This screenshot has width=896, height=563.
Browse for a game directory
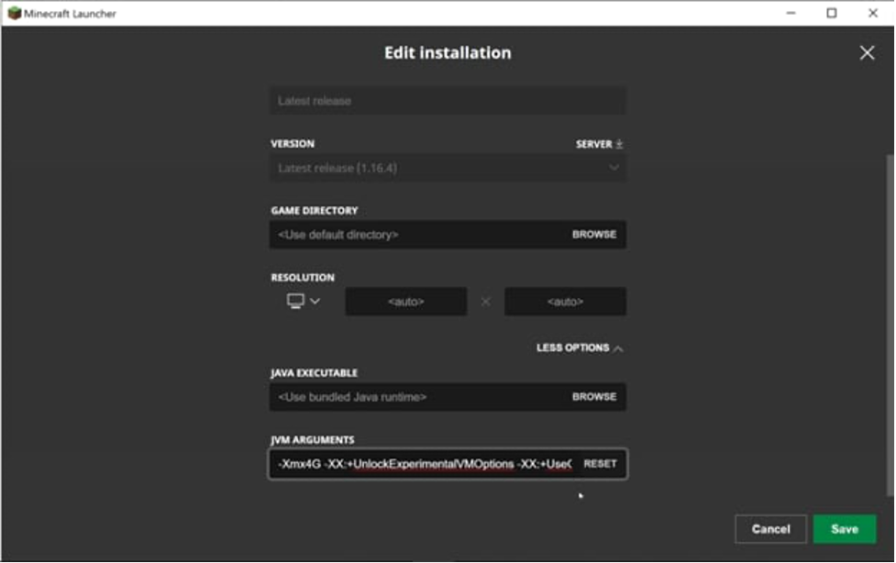point(594,235)
